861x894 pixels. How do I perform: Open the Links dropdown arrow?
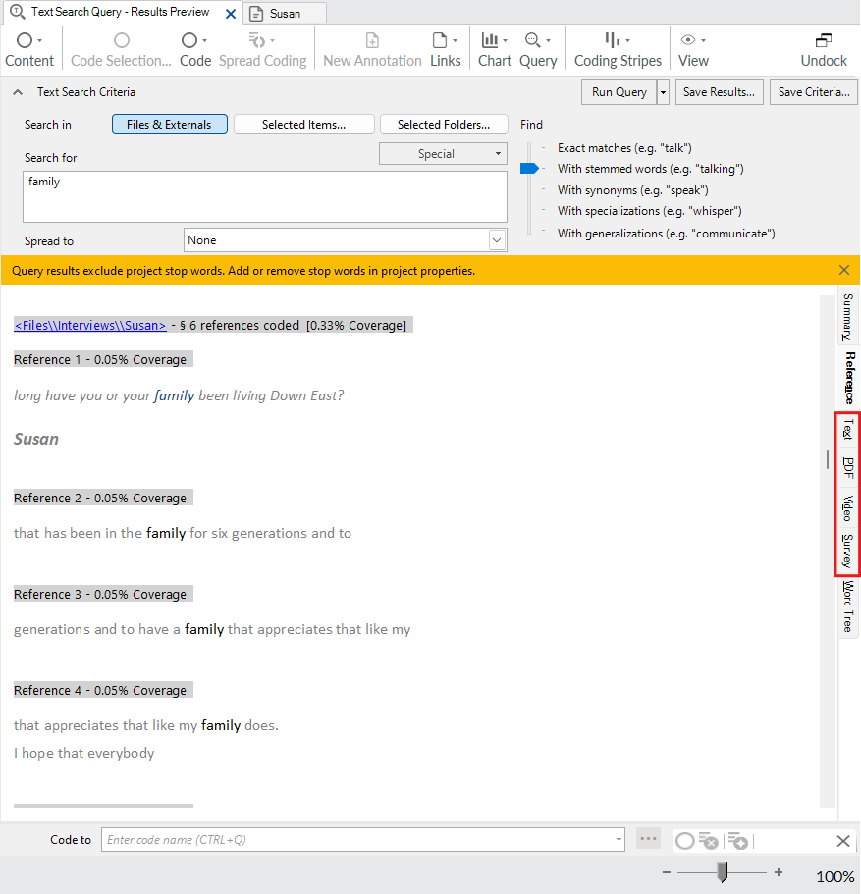455,41
